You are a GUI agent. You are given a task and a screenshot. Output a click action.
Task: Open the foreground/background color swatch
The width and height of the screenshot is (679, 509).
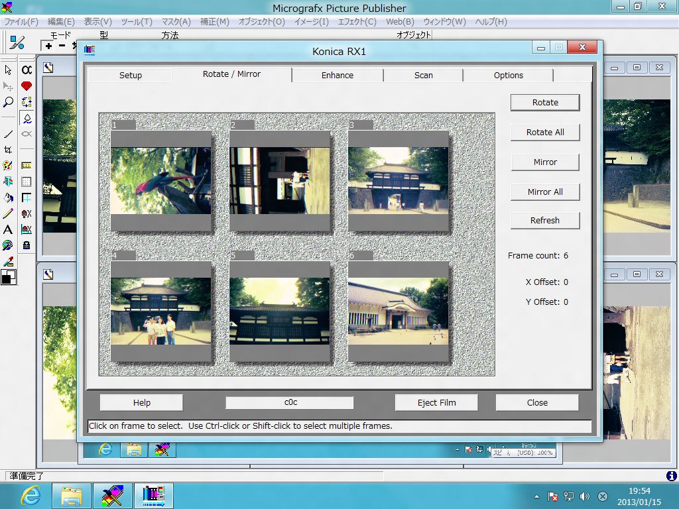coord(8,277)
